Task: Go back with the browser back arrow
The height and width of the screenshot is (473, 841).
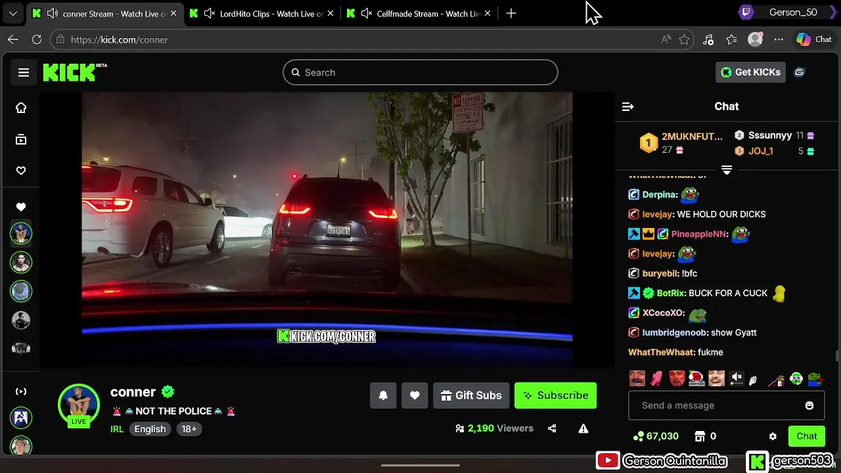Action: click(x=13, y=39)
